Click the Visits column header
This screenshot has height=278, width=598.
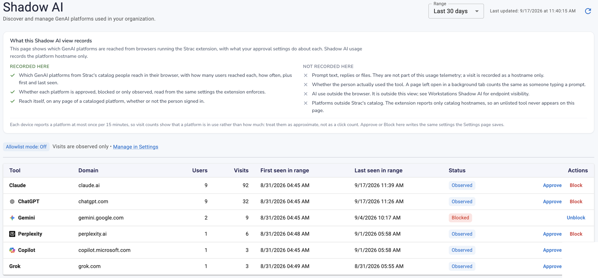tap(241, 170)
